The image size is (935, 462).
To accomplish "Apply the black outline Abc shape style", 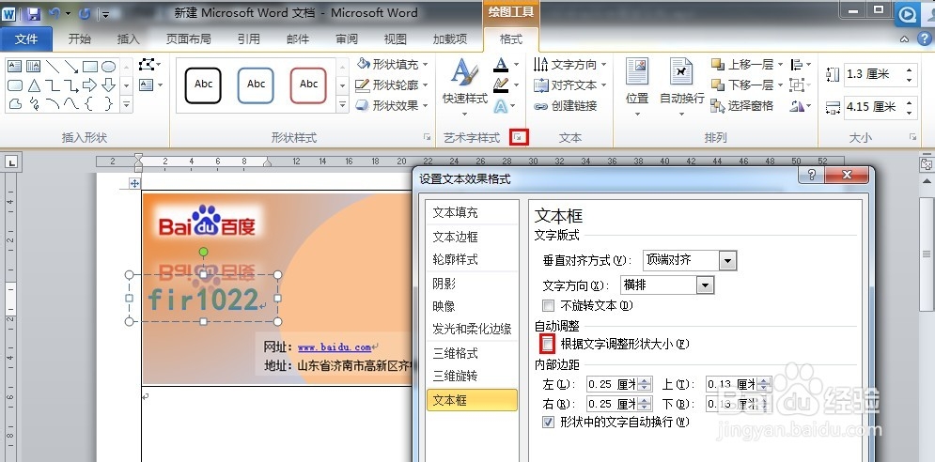I will [x=203, y=85].
